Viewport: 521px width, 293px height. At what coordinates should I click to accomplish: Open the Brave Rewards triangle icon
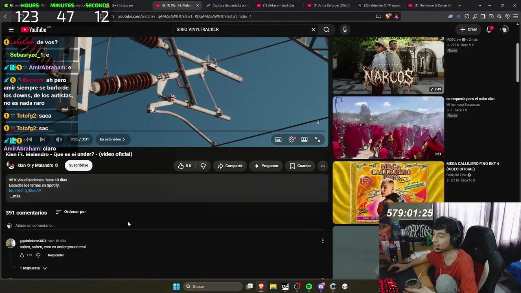pyautogui.click(x=396, y=16)
